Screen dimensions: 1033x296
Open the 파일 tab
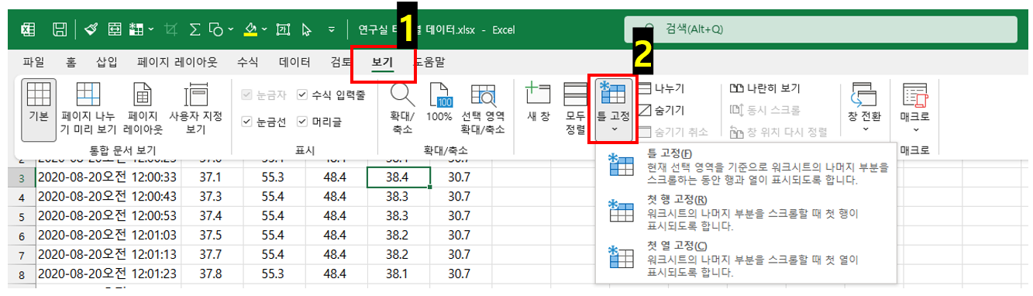[x=33, y=61]
